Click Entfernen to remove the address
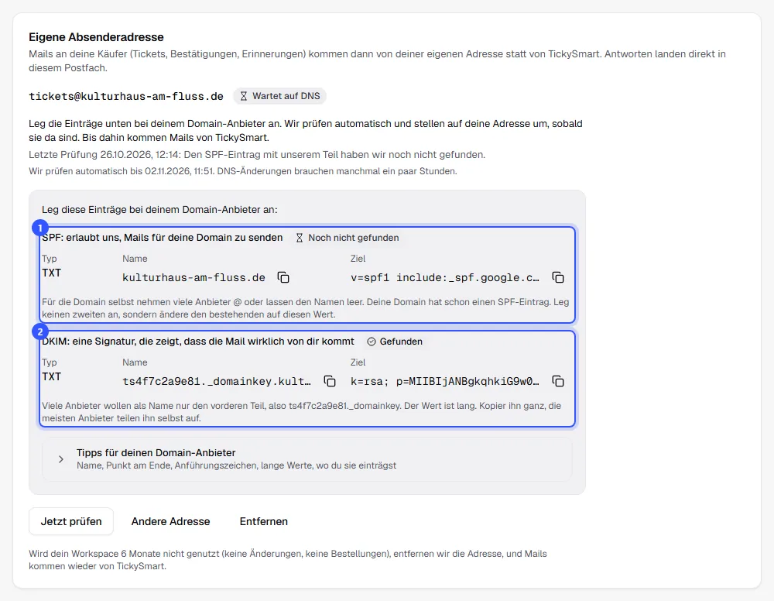 264,521
